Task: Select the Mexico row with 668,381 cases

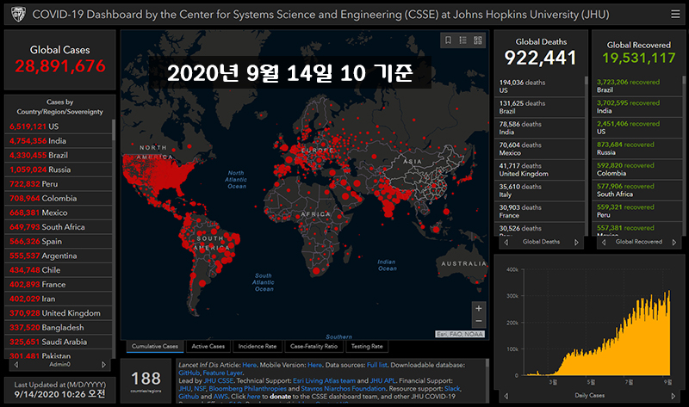Action: pos(58,213)
